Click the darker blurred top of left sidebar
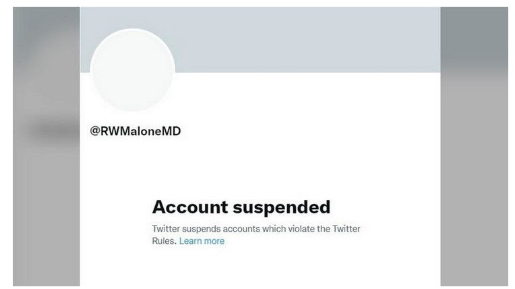 coord(47,36)
